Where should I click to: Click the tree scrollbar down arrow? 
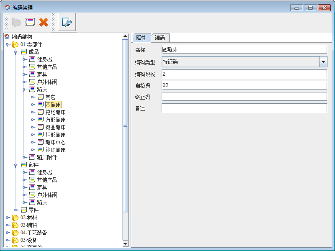pos(125,243)
